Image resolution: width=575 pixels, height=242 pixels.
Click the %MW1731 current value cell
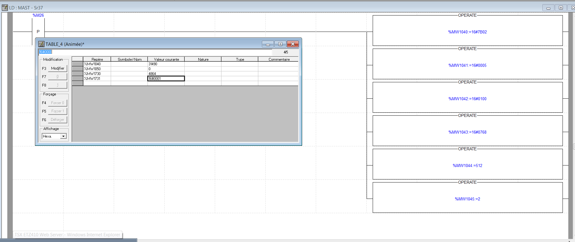click(x=166, y=79)
